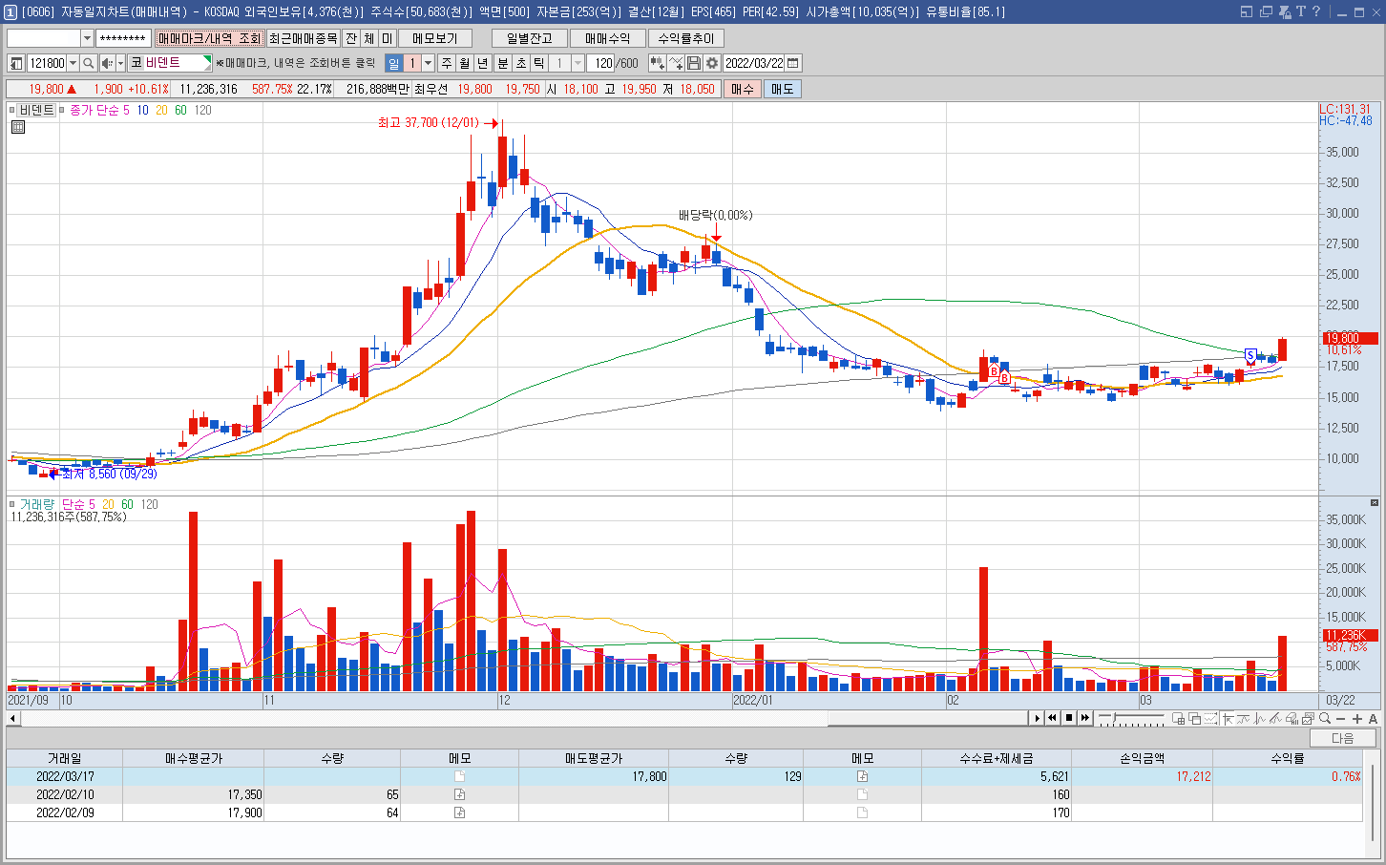
Task: Click the 다음 next button
Action: [x=1343, y=738]
